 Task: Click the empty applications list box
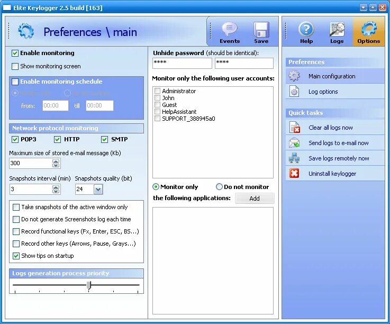(x=213, y=261)
